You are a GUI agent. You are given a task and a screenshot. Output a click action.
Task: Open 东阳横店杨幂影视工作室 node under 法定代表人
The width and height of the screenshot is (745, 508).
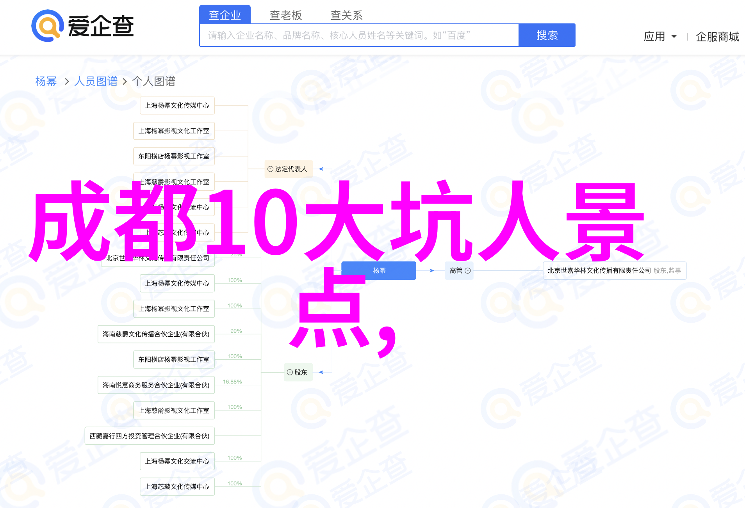tap(174, 156)
